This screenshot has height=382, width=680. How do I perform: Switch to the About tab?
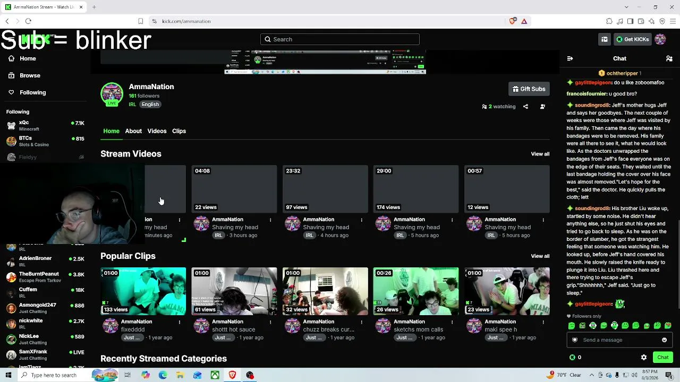[x=133, y=131]
